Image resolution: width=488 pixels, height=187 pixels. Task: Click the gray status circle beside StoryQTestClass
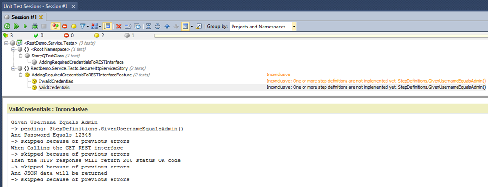(27, 56)
